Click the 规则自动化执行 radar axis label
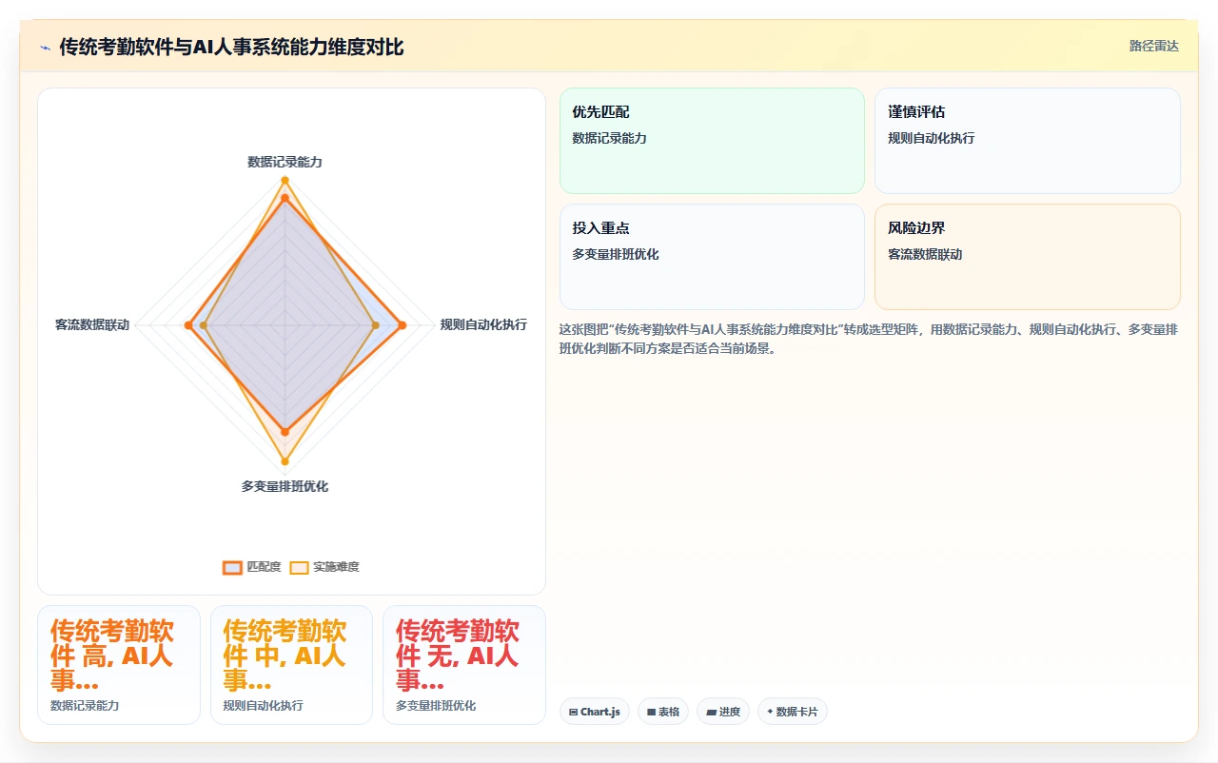The image size is (1218, 763). 483,325
